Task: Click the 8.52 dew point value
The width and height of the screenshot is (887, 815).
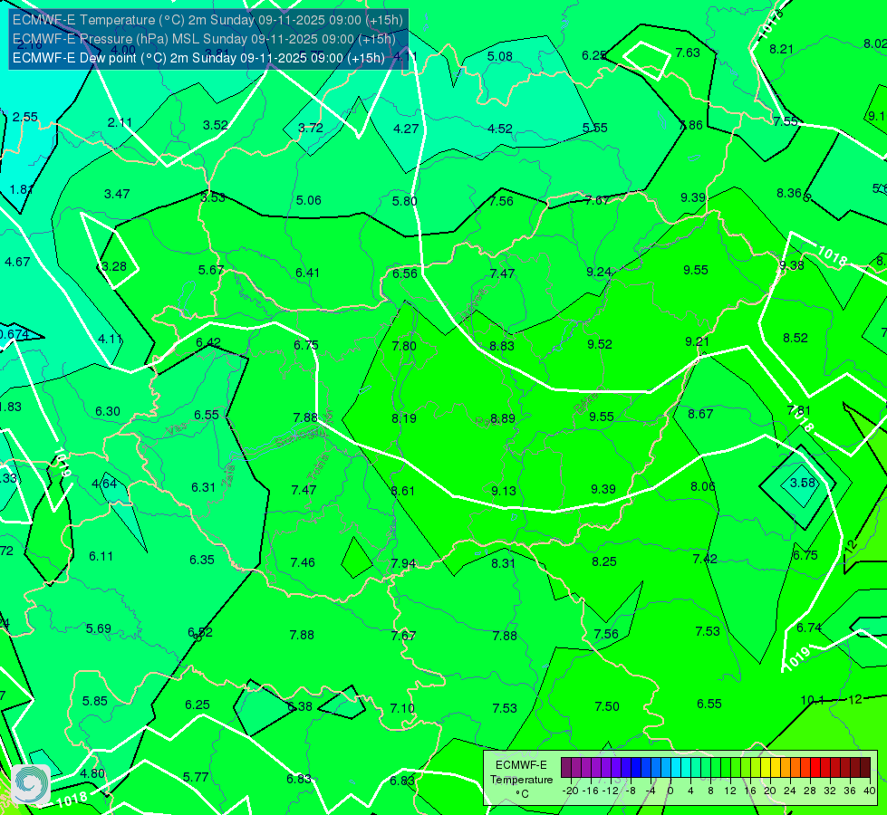Action: click(x=795, y=338)
